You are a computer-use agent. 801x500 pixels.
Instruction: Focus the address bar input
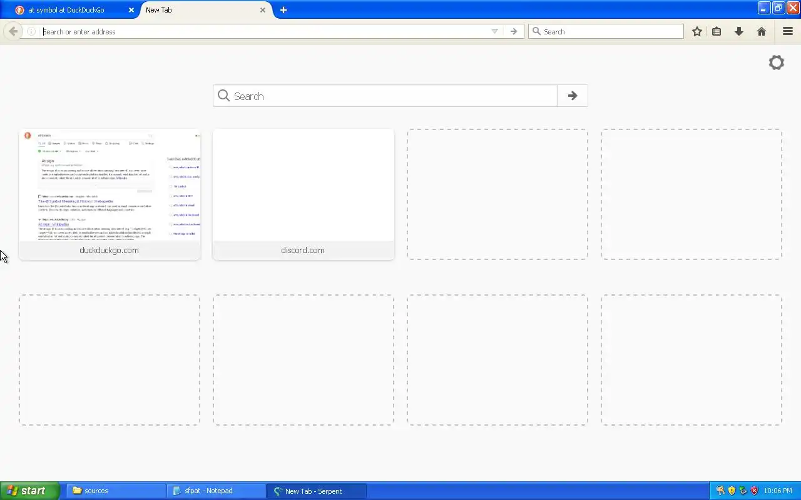[263, 31]
